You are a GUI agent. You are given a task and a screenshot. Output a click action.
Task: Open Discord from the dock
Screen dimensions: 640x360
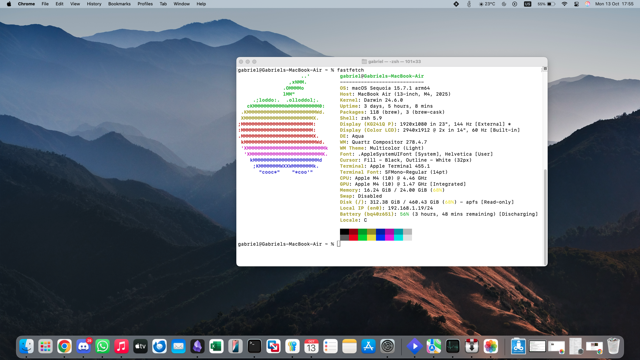[83, 347]
